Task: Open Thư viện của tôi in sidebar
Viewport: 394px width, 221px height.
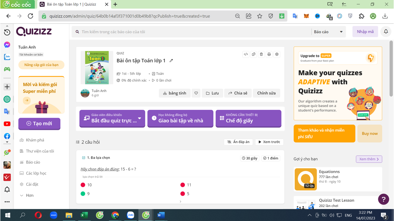Action: (40, 151)
